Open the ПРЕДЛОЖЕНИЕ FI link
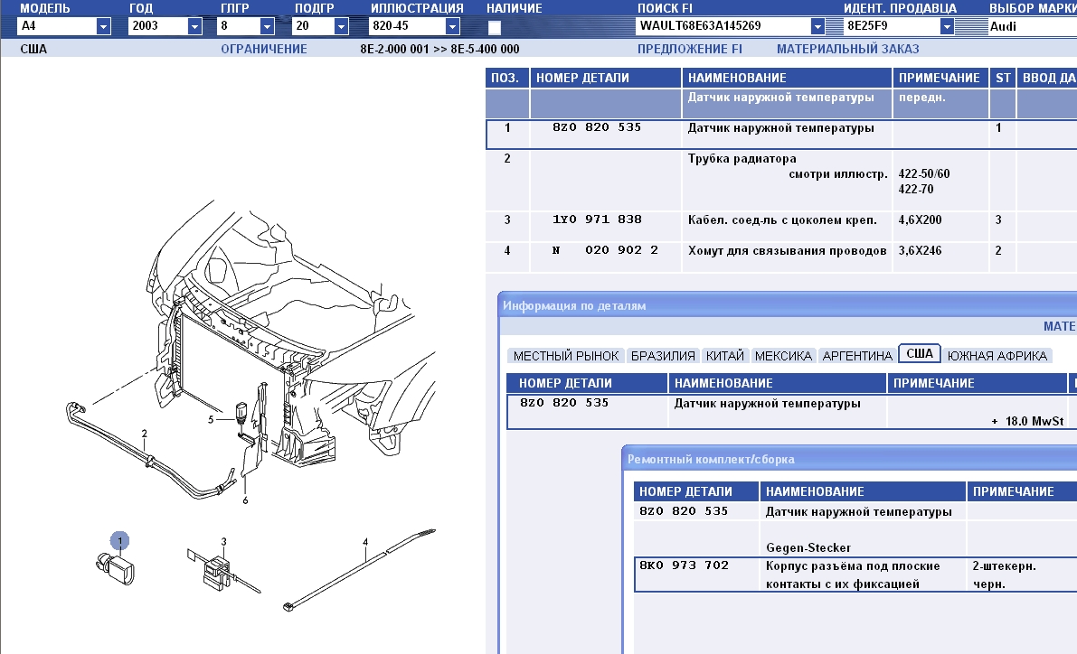This screenshot has width=1077, height=654. pos(690,49)
